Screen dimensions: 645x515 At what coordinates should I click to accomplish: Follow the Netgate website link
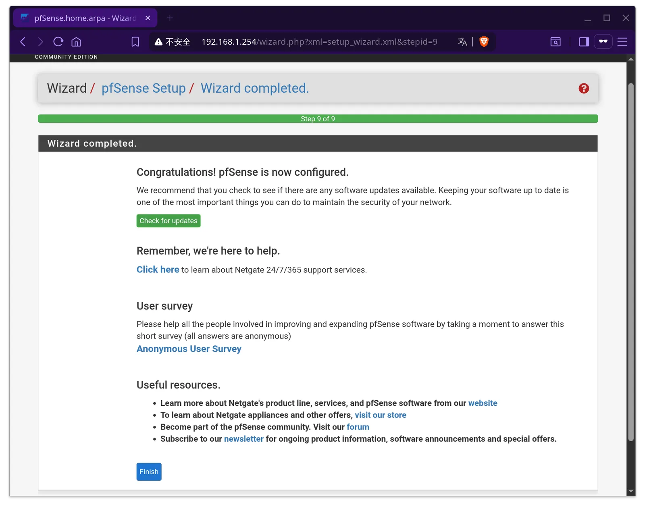click(x=483, y=403)
